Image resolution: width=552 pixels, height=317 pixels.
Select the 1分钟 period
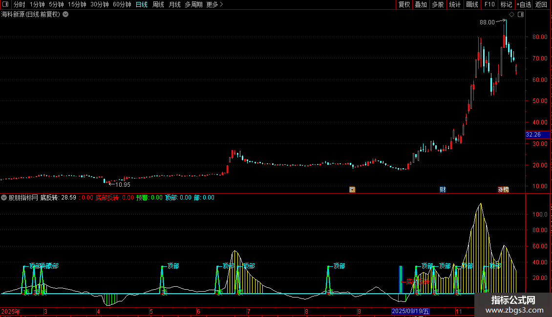pyautogui.click(x=37, y=4)
